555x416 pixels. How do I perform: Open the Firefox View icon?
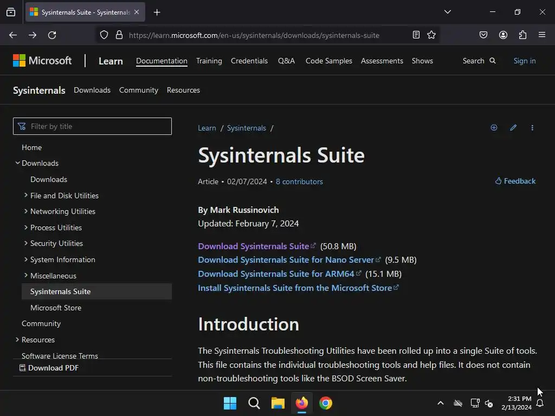pos(11,12)
